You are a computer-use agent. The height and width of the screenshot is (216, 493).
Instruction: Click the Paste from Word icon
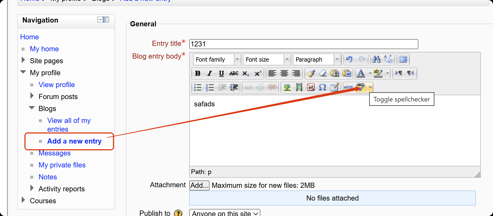347,73
